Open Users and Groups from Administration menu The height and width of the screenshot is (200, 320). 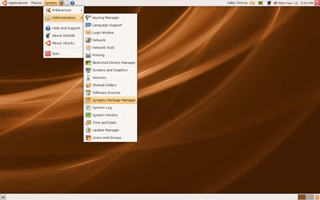pyautogui.click(x=110, y=138)
